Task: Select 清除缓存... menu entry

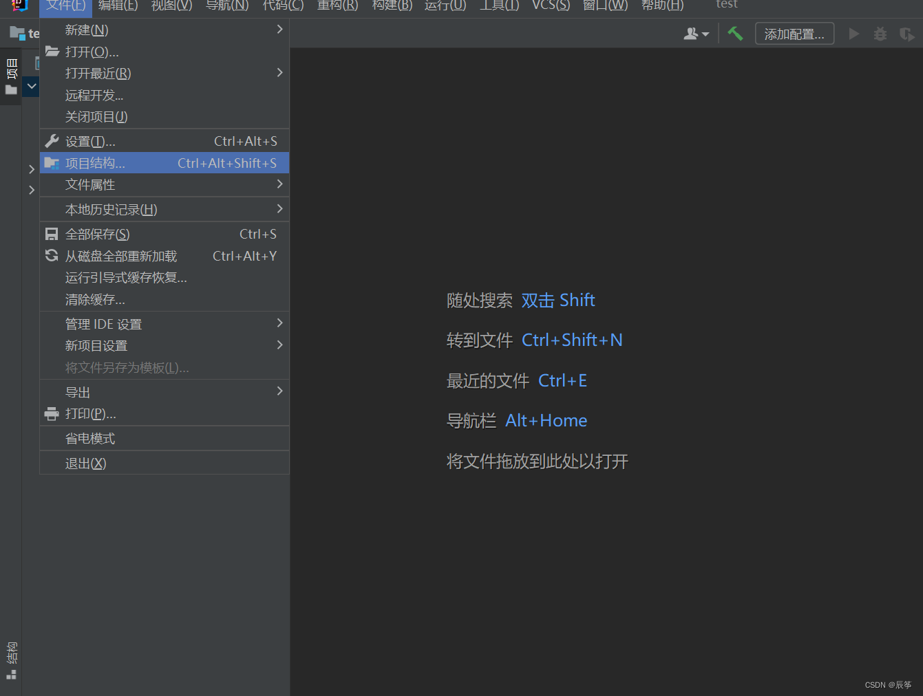Action: (x=165, y=299)
